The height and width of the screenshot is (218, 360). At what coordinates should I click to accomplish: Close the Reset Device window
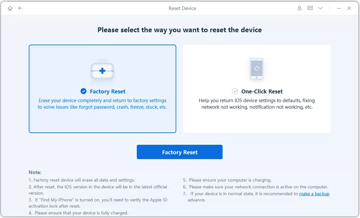coord(349,8)
